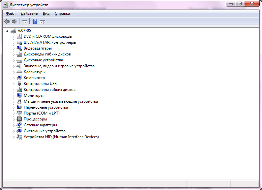
Task: Click the Переносные устройства icon
Action: (x=19, y=107)
